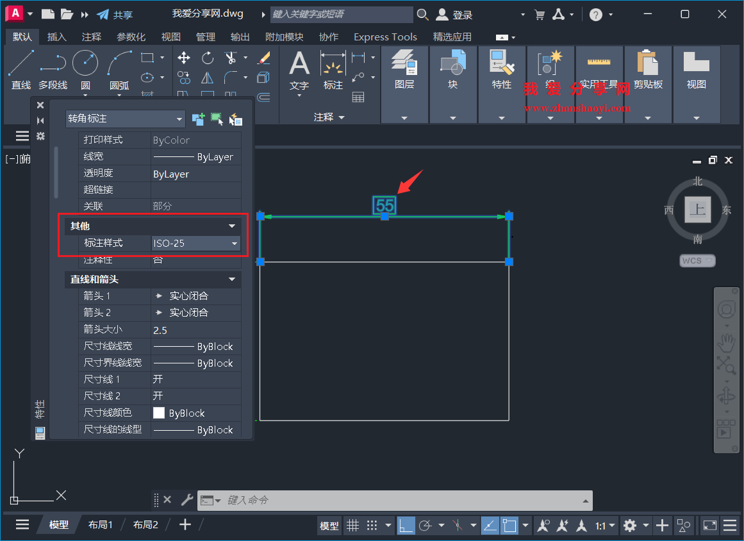Image resolution: width=744 pixels, height=541 pixels.
Task: Toggle Model space (模型) status button
Action: (x=329, y=526)
